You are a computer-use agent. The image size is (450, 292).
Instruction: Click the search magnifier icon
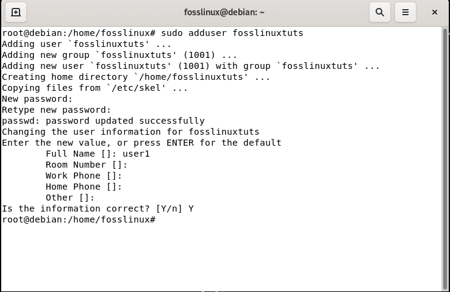tap(380, 12)
